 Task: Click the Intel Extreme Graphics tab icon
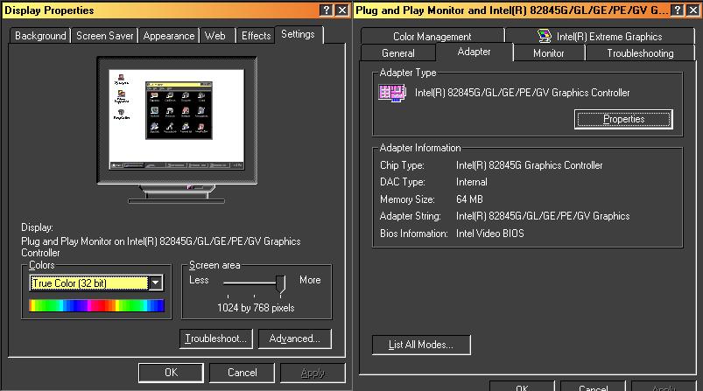[545, 36]
